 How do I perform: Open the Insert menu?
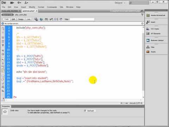click(x=23, y=7)
